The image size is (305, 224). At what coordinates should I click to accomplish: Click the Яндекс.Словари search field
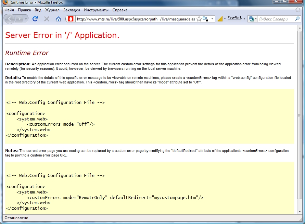point(276,19)
